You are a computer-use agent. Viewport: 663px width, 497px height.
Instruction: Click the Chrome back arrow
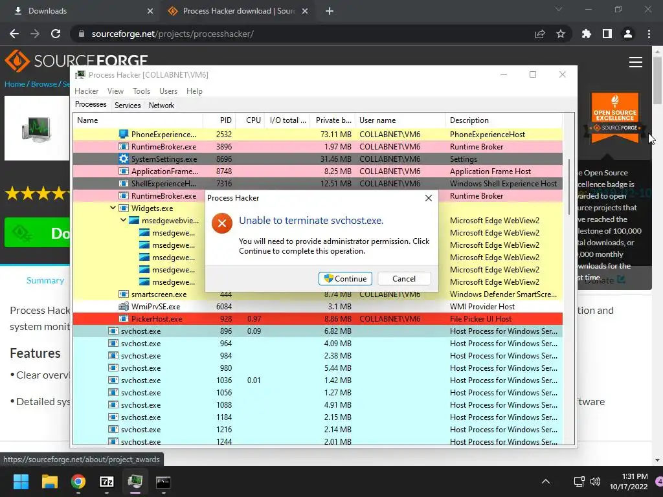[x=14, y=34]
